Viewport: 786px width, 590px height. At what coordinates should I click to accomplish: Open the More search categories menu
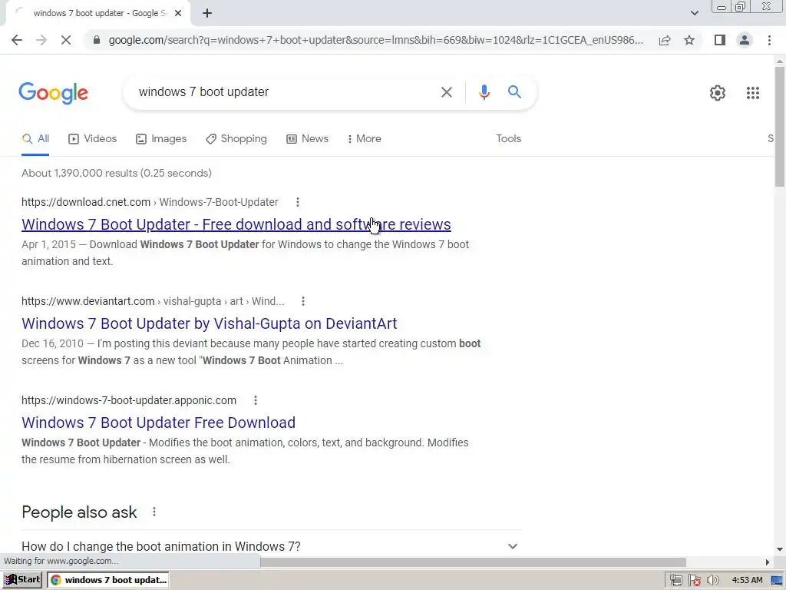tap(365, 139)
